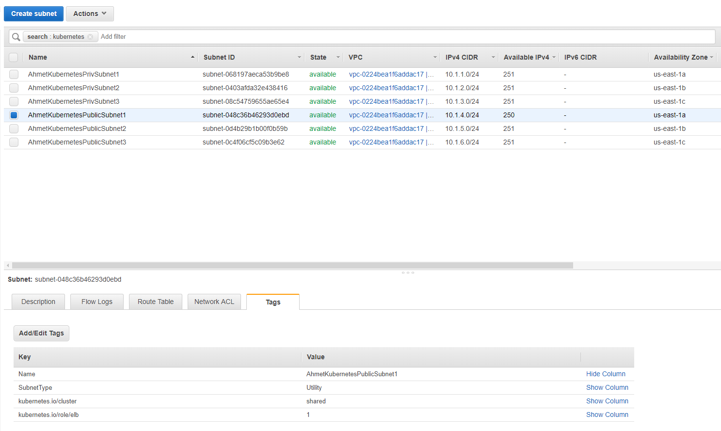Click the Add filter input field
This screenshot has height=431, width=721.
pyautogui.click(x=113, y=36)
